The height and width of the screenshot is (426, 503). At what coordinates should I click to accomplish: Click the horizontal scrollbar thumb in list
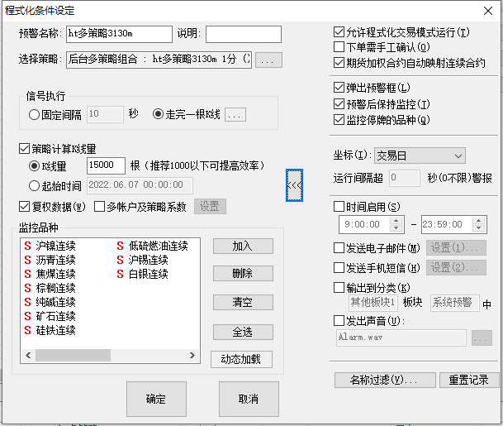tap(73, 356)
